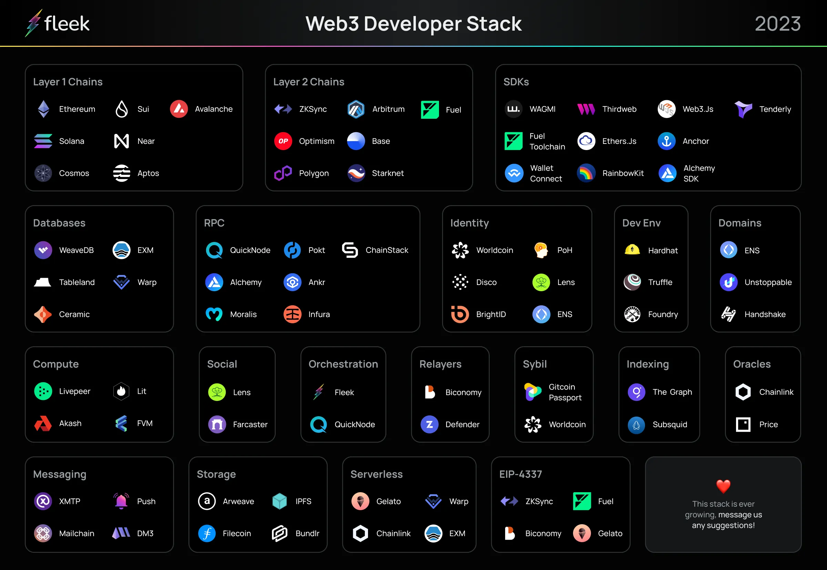The height and width of the screenshot is (570, 827).
Task: Click The Graph label under Indexing
Action: [x=672, y=392]
